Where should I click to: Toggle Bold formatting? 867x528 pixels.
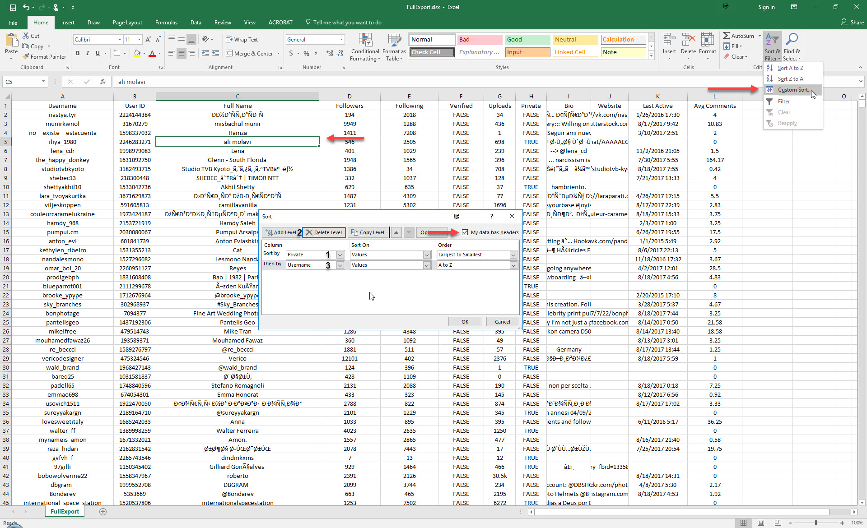tap(78, 53)
